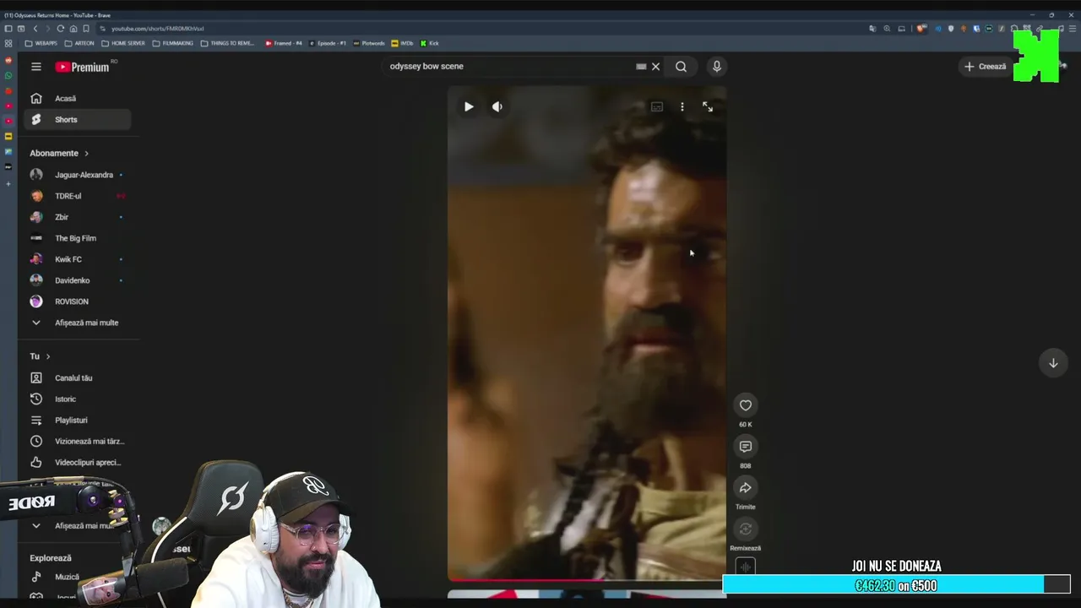Open the YouTube hamburger guide menu
The height and width of the screenshot is (608, 1081).
tap(36, 67)
